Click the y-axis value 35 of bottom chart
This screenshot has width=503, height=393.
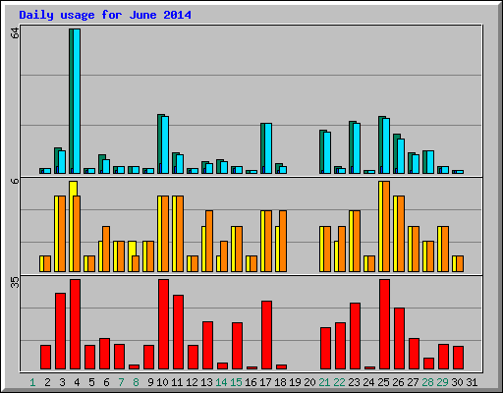point(15,282)
